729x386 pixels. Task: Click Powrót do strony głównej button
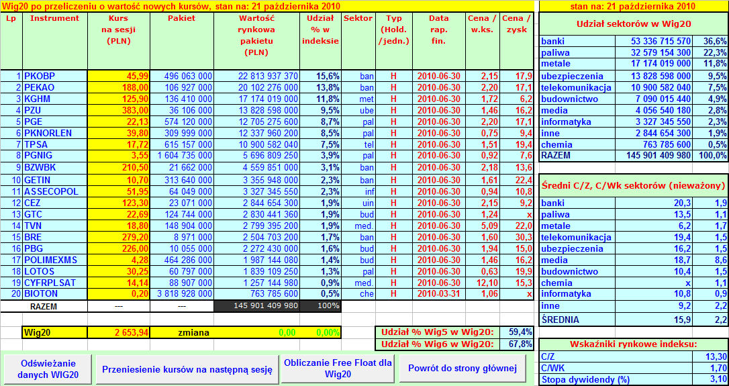(x=463, y=369)
